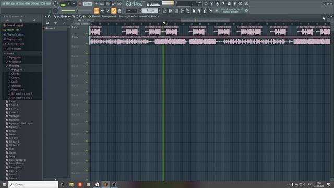
Task: Select the playlist Zoom tool
Action: 80,16
